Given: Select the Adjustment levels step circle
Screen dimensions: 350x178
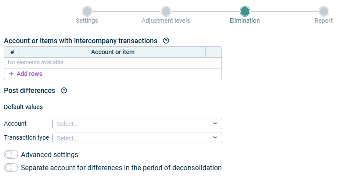Looking at the screenshot, I should (x=166, y=11).
